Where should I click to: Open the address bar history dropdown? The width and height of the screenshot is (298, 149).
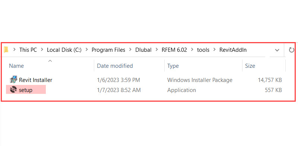click(277, 50)
